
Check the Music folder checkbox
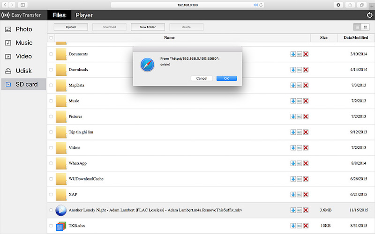(x=51, y=101)
